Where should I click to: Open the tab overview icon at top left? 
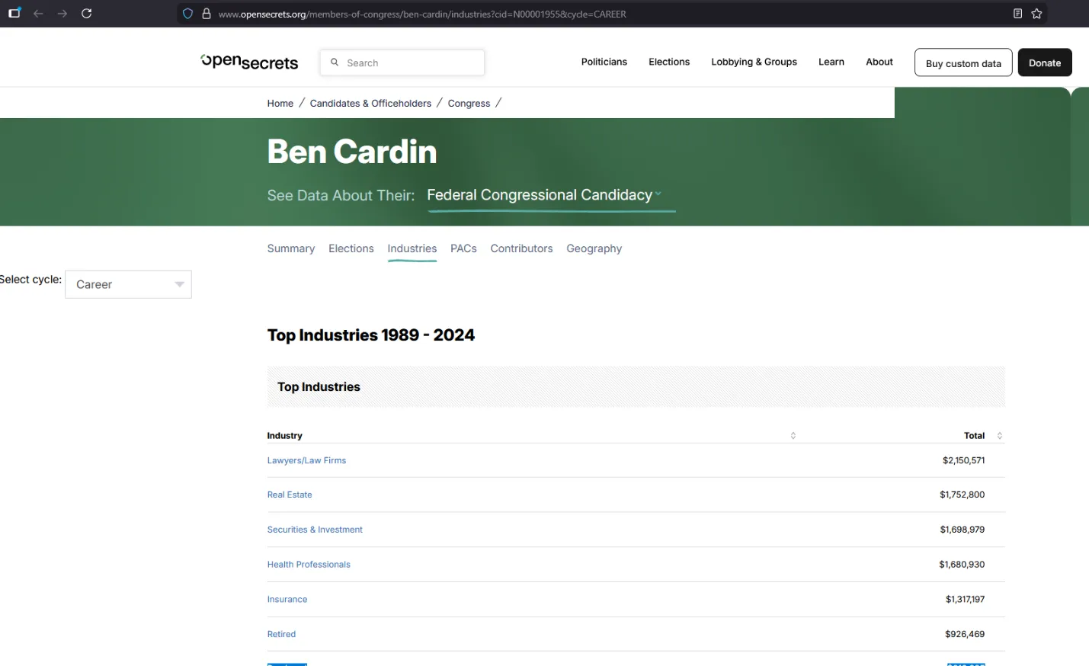coord(14,13)
